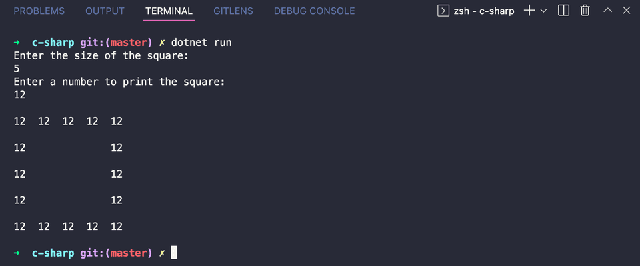Split the terminal with the split icon

click(563, 11)
